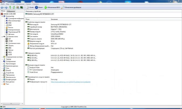Select Системная плата child item

(14, 43)
